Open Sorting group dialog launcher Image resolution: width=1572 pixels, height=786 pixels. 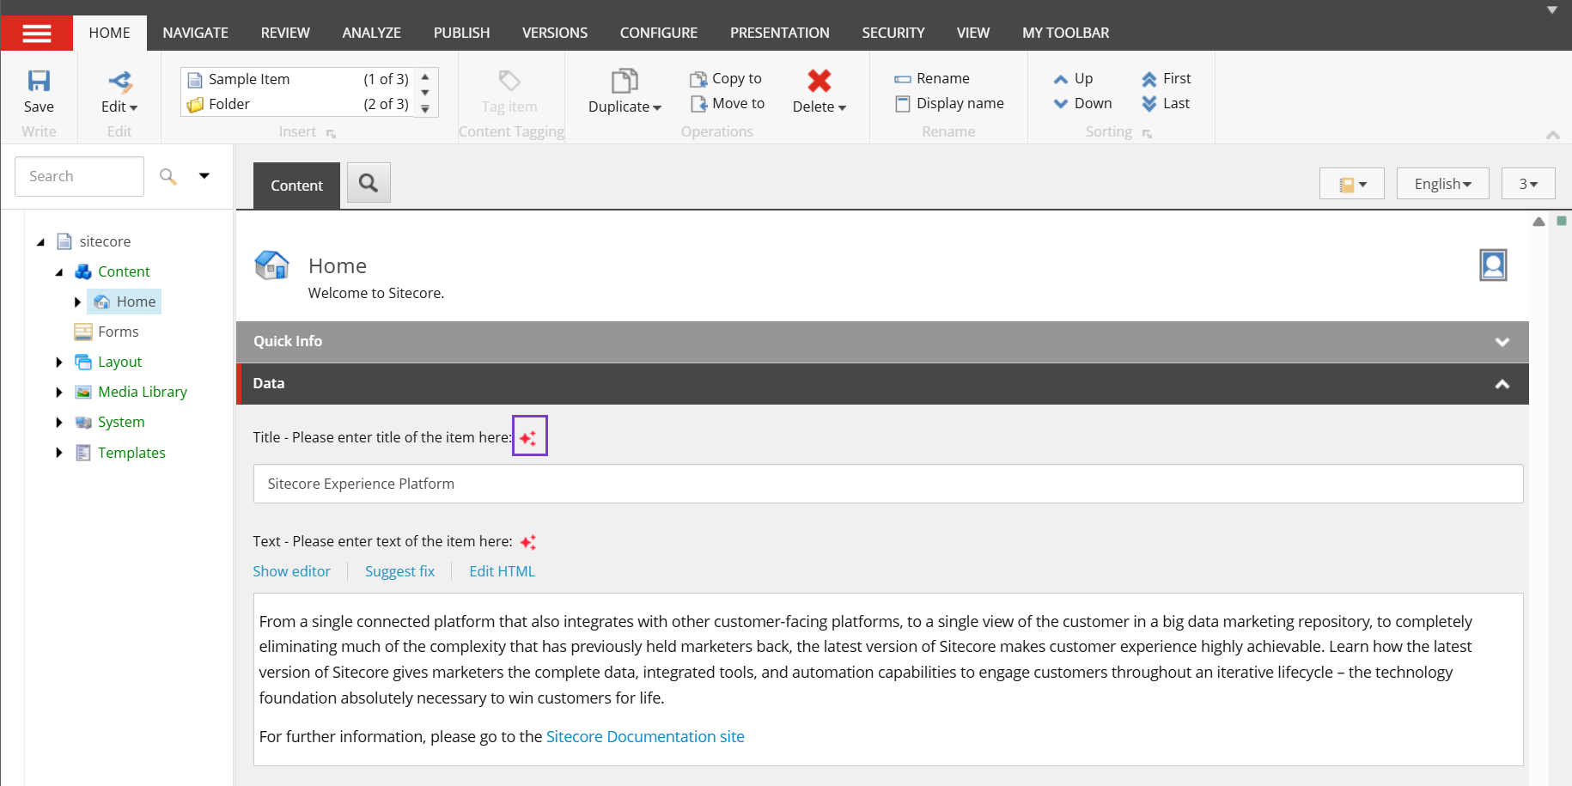[x=1147, y=134]
